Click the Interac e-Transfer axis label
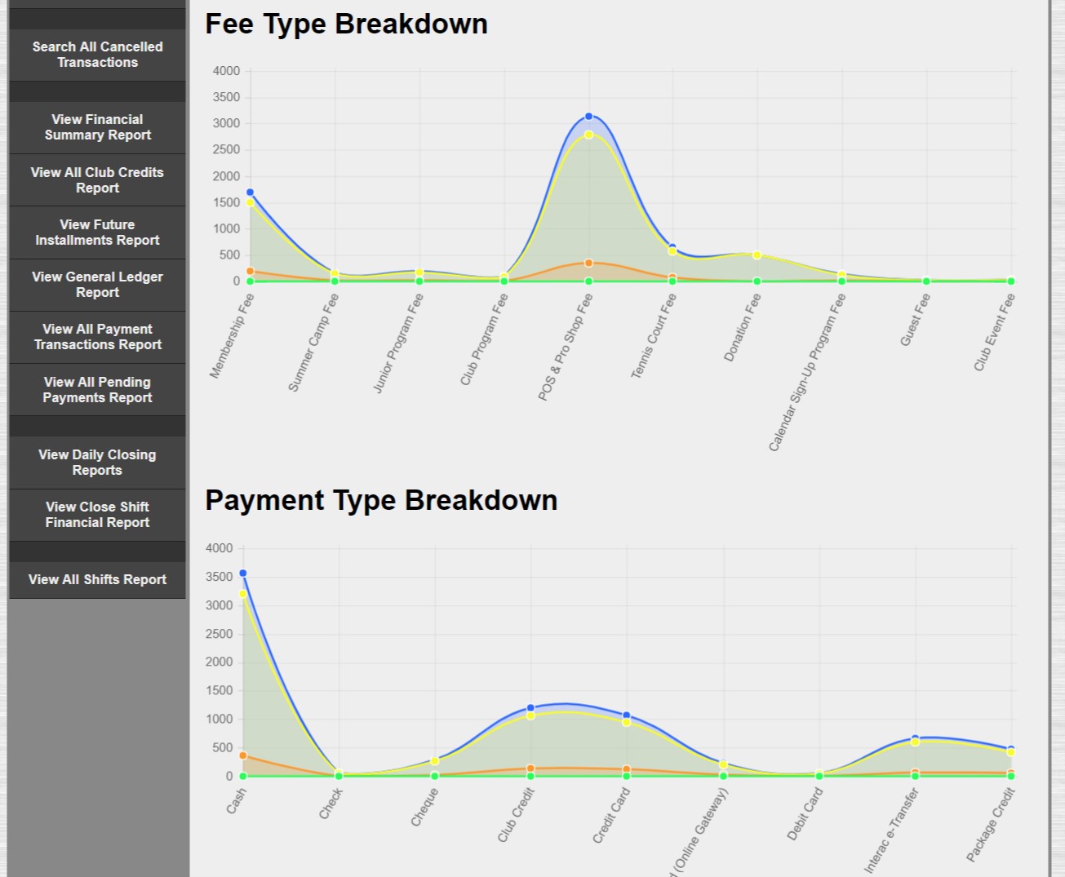Screen dimensions: 1065x877 coord(892,830)
